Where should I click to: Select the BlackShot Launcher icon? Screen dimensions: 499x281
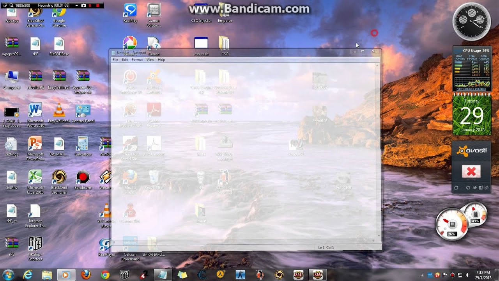[59, 182]
